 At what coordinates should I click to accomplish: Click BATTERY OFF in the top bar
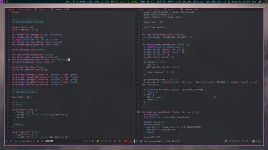165,2
